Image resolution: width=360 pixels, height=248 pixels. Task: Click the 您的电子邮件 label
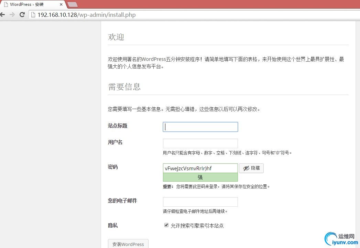(x=122, y=201)
